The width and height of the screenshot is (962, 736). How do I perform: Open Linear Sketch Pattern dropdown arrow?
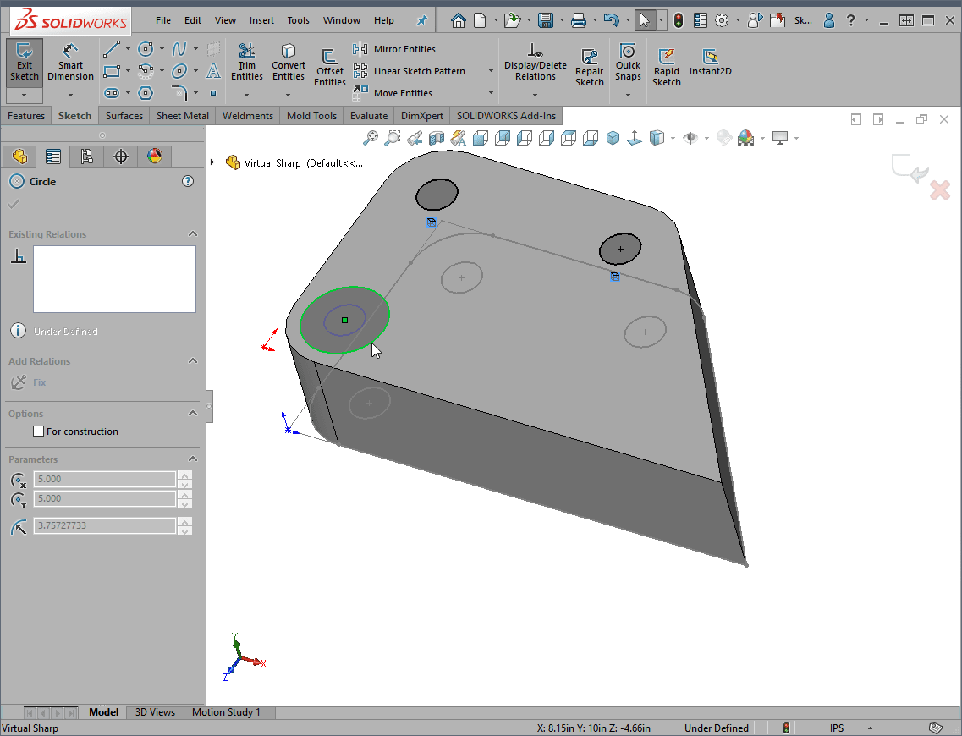click(x=491, y=71)
